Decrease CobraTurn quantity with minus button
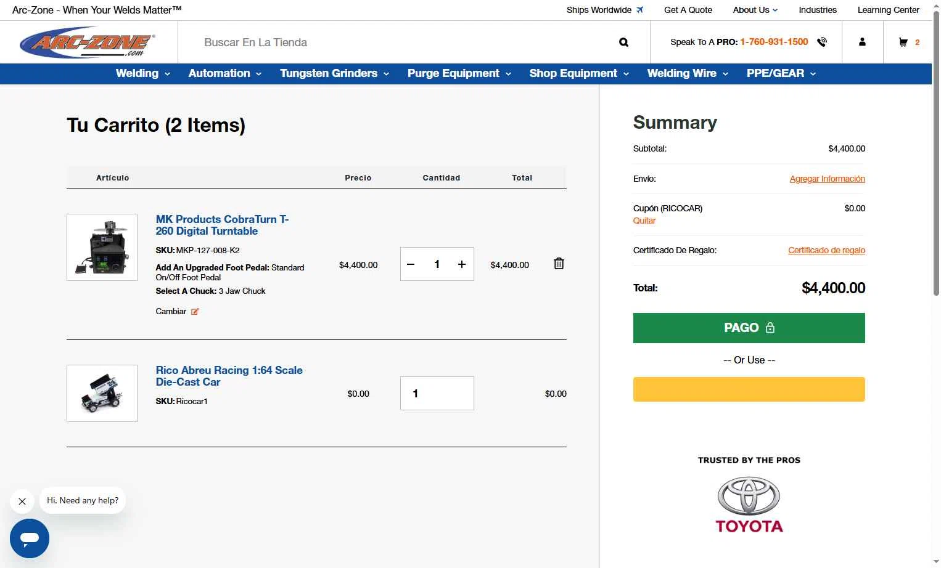The image size is (941, 568). (411, 264)
